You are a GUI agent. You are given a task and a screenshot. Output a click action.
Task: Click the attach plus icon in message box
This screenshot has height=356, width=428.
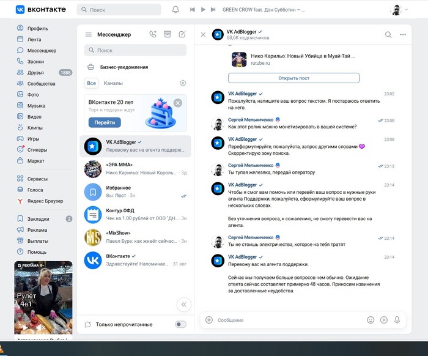209,320
